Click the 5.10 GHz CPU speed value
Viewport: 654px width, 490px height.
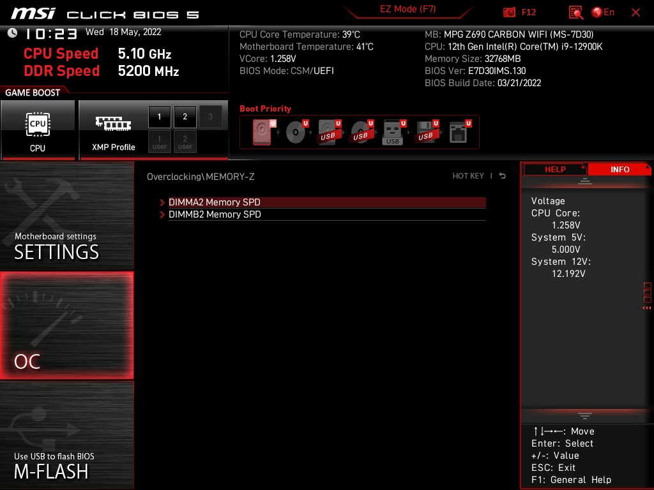coord(144,54)
